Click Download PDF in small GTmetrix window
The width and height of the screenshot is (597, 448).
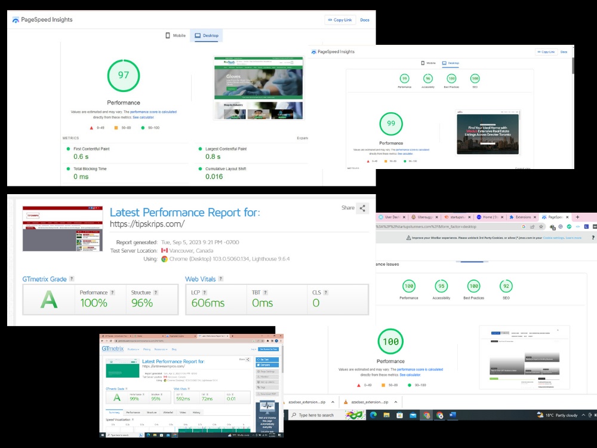(267, 394)
